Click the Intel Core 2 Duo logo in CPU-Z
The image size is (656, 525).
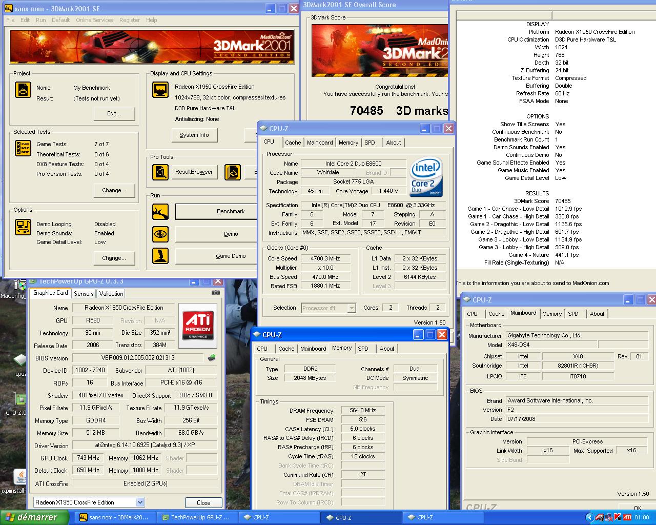426,178
